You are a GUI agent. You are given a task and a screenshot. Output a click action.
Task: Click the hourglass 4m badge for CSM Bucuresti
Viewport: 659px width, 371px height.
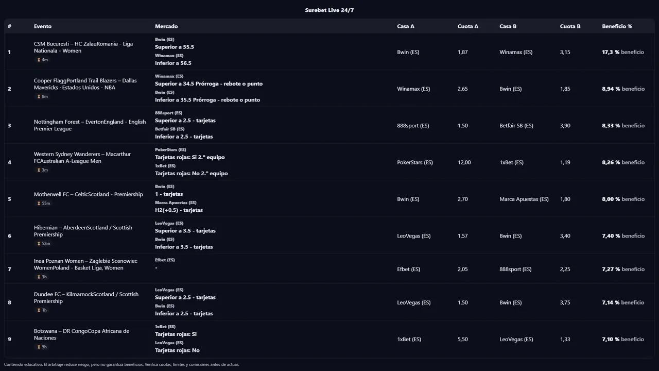pyautogui.click(x=42, y=60)
